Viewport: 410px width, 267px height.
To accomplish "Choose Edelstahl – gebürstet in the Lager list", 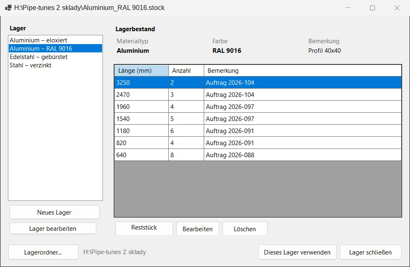I will [x=55, y=57].
